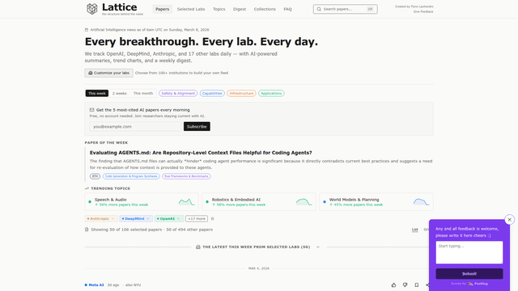The width and height of the screenshot is (518, 291).
Task: Click the PostHog logo in the survey footer
Action: (477, 284)
